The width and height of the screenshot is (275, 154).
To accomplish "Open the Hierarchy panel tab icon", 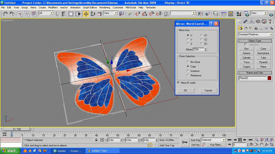I will pyautogui.click(x=252, y=22).
